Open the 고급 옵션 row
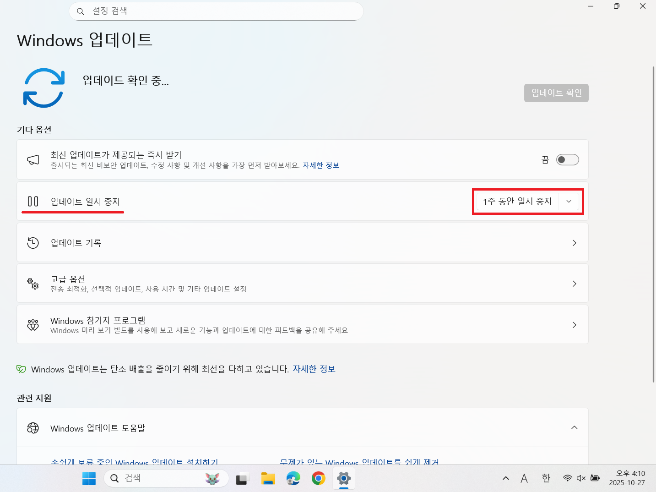The width and height of the screenshot is (656, 492). tap(303, 284)
